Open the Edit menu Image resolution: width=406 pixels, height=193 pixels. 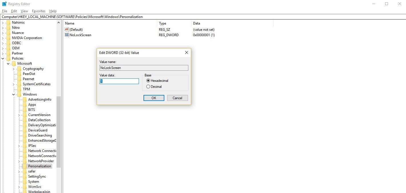[14, 11]
